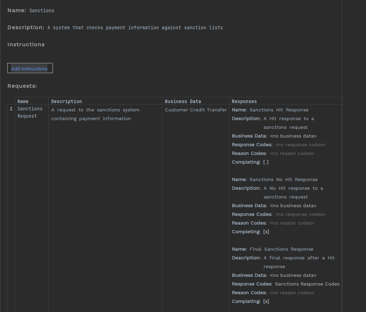366x312 pixels.
Task: Set reason codes for Final Sanctions Response
Action: click(292, 293)
